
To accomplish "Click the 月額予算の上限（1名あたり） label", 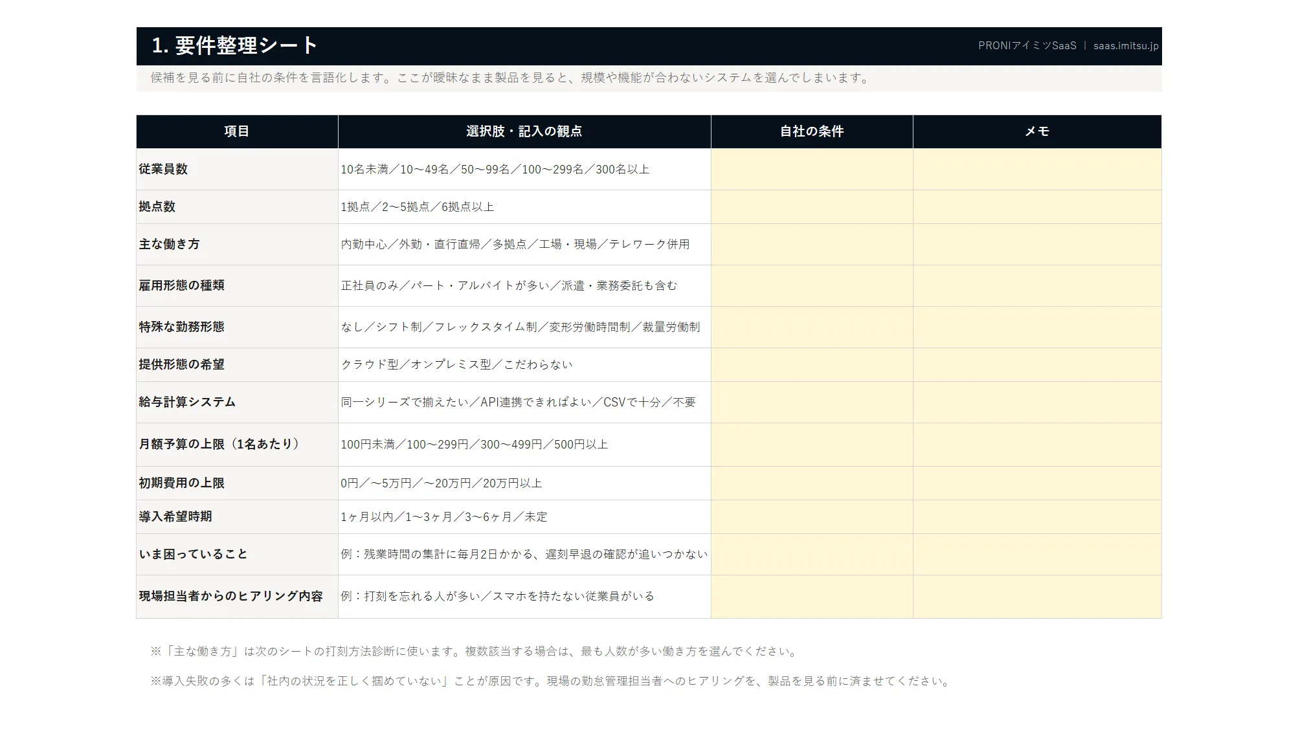I will 219,444.
